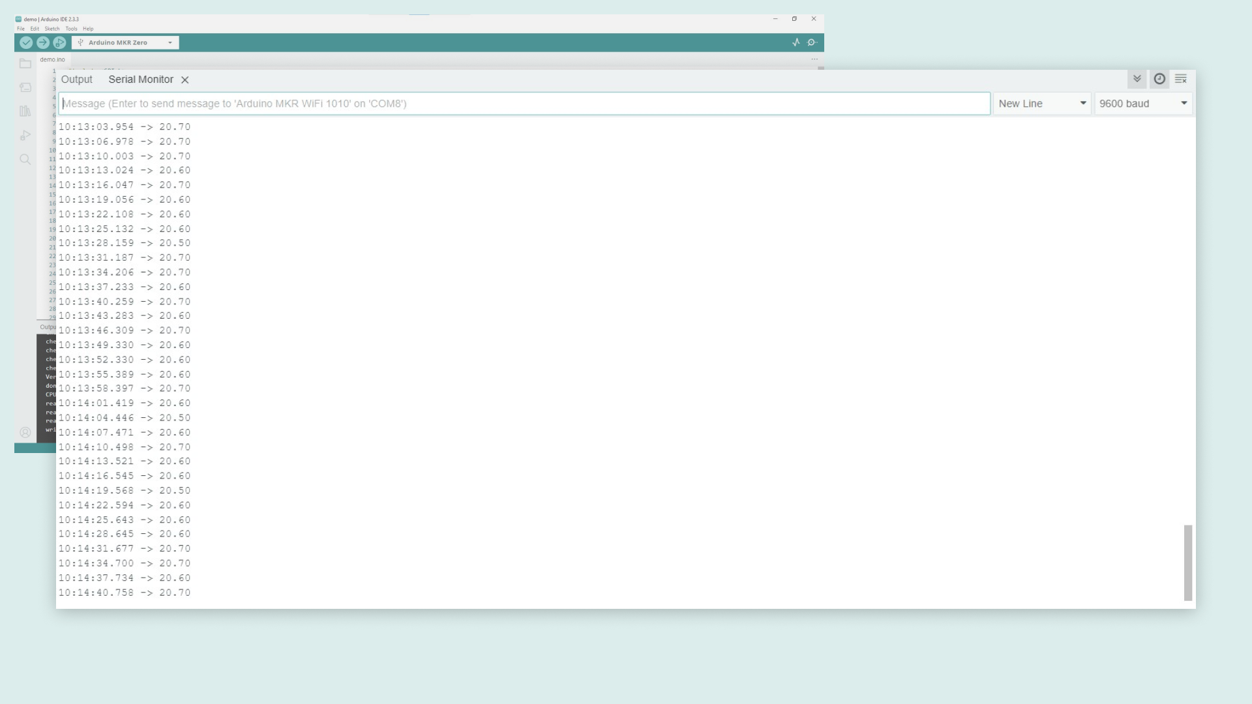Click the Verify sketch checkmark button
This screenshot has height=704, width=1252.
click(x=26, y=42)
